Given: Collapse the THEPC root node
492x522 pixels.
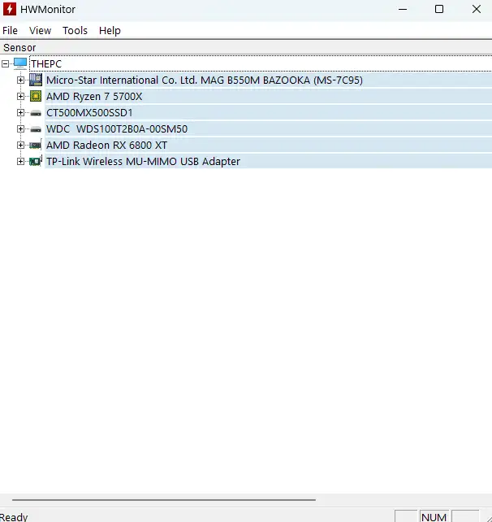Looking at the screenshot, I should (6, 63).
